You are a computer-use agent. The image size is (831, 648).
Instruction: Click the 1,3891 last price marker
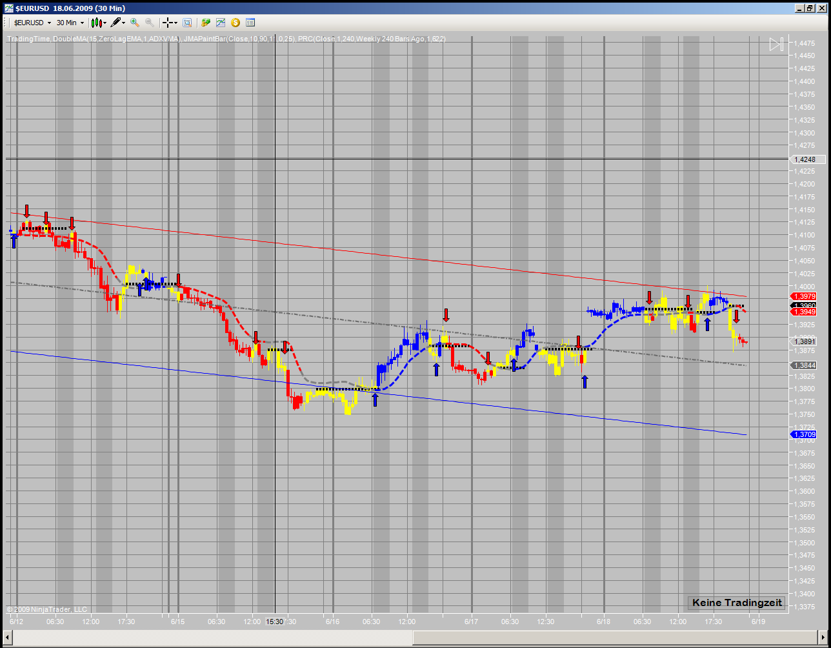(805, 341)
